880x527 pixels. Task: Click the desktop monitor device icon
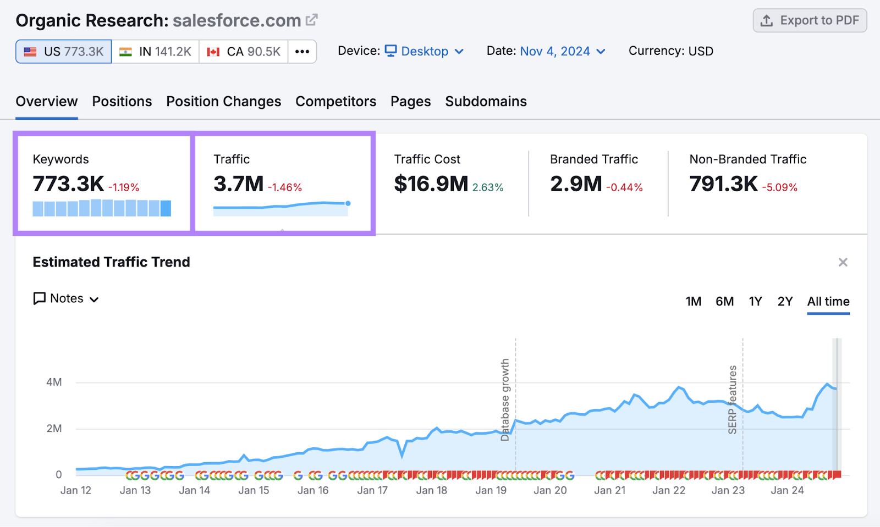point(391,51)
